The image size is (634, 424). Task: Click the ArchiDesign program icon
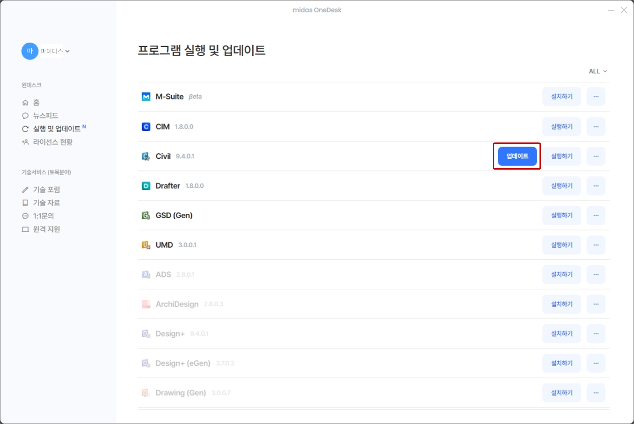146,304
